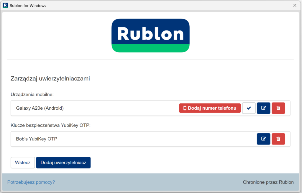Close the Rublon for Windows window

(x=295, y=5)
